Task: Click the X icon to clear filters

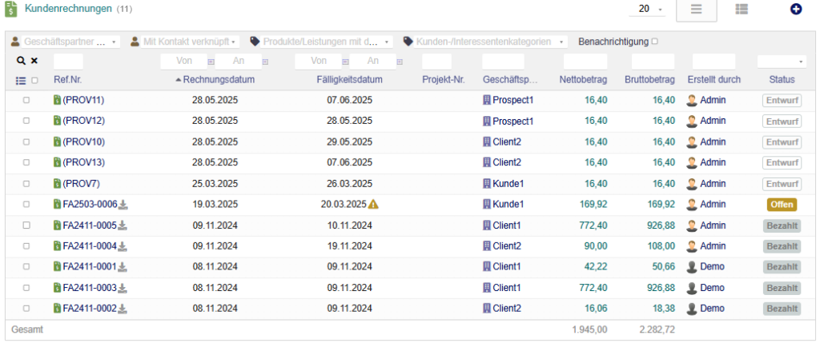Action: point(34,61)
